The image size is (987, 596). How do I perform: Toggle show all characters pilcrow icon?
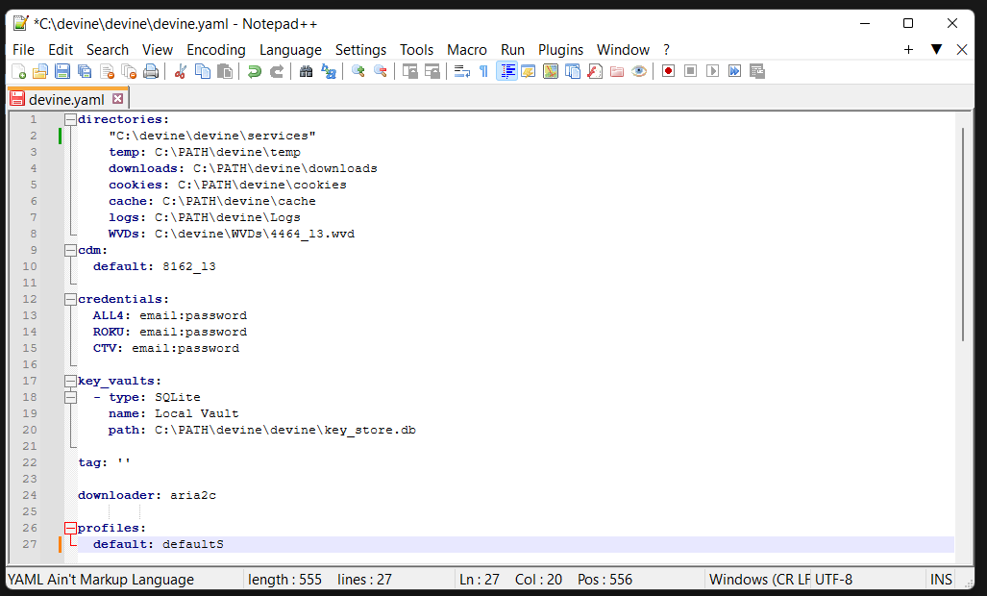(484, 71)
